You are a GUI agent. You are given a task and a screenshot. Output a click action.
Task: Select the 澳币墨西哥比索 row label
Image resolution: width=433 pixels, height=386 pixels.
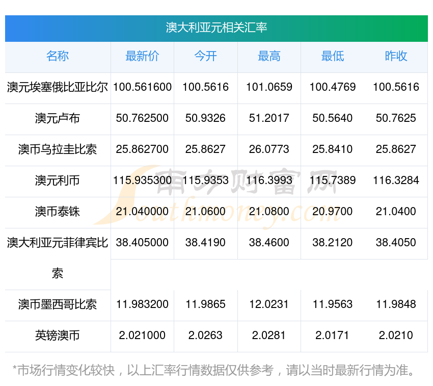pyautogui.click(x=58, y=304)
